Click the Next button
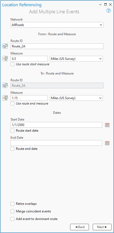The image size is (114, 233). (102, 227)
